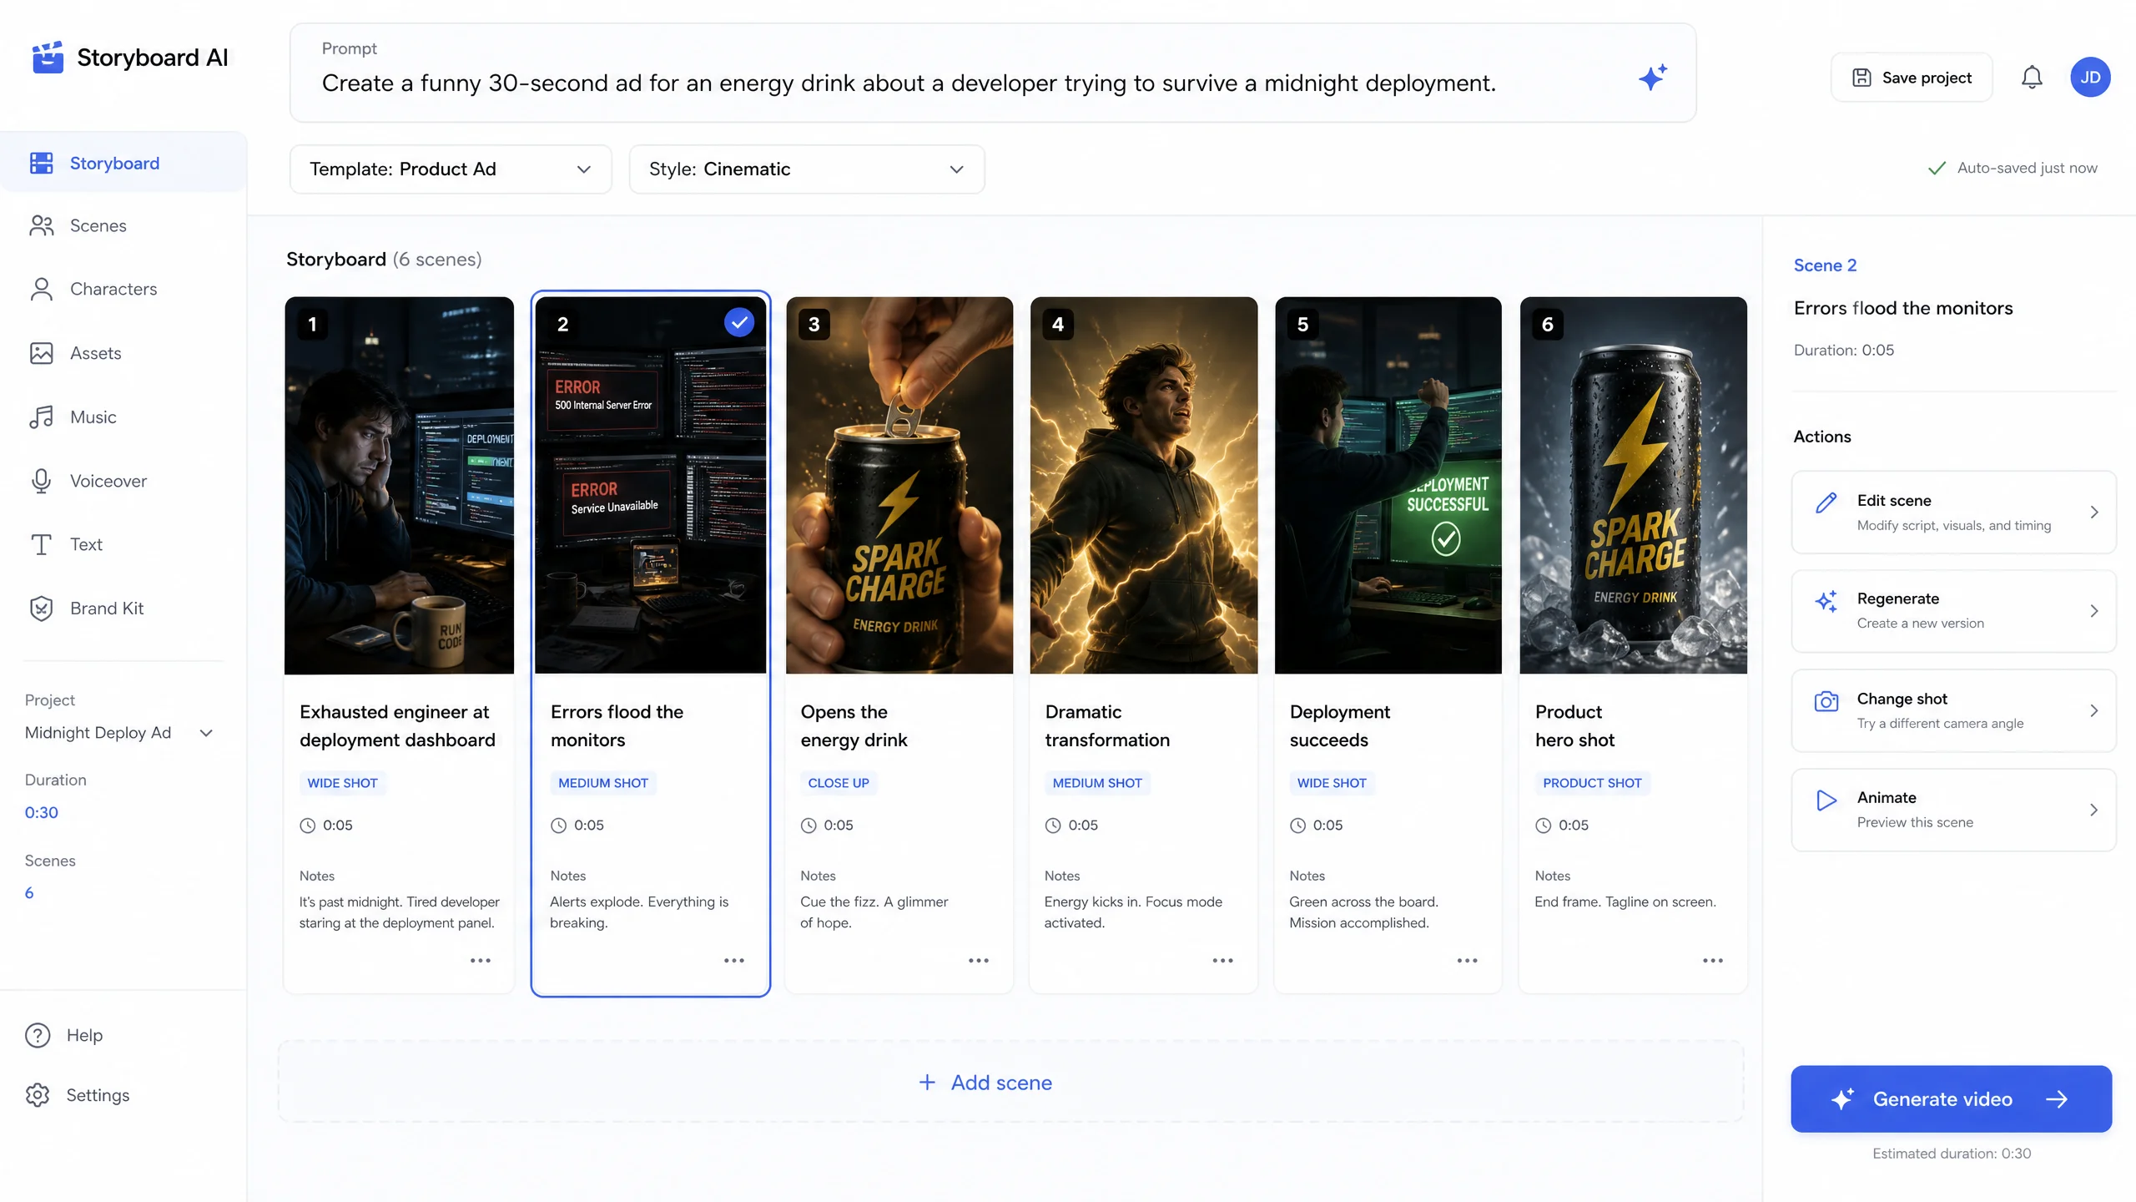Click the Assets image icon
Viewport: 2136px width, 1202px height.
tap(41, 353)
